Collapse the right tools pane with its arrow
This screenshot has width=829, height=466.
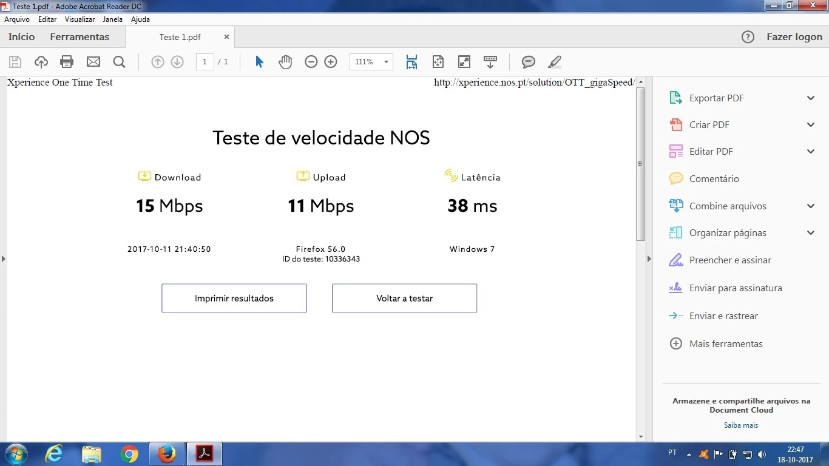(649, 259)
